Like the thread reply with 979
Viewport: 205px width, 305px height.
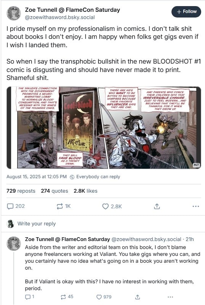click(104, 297)
